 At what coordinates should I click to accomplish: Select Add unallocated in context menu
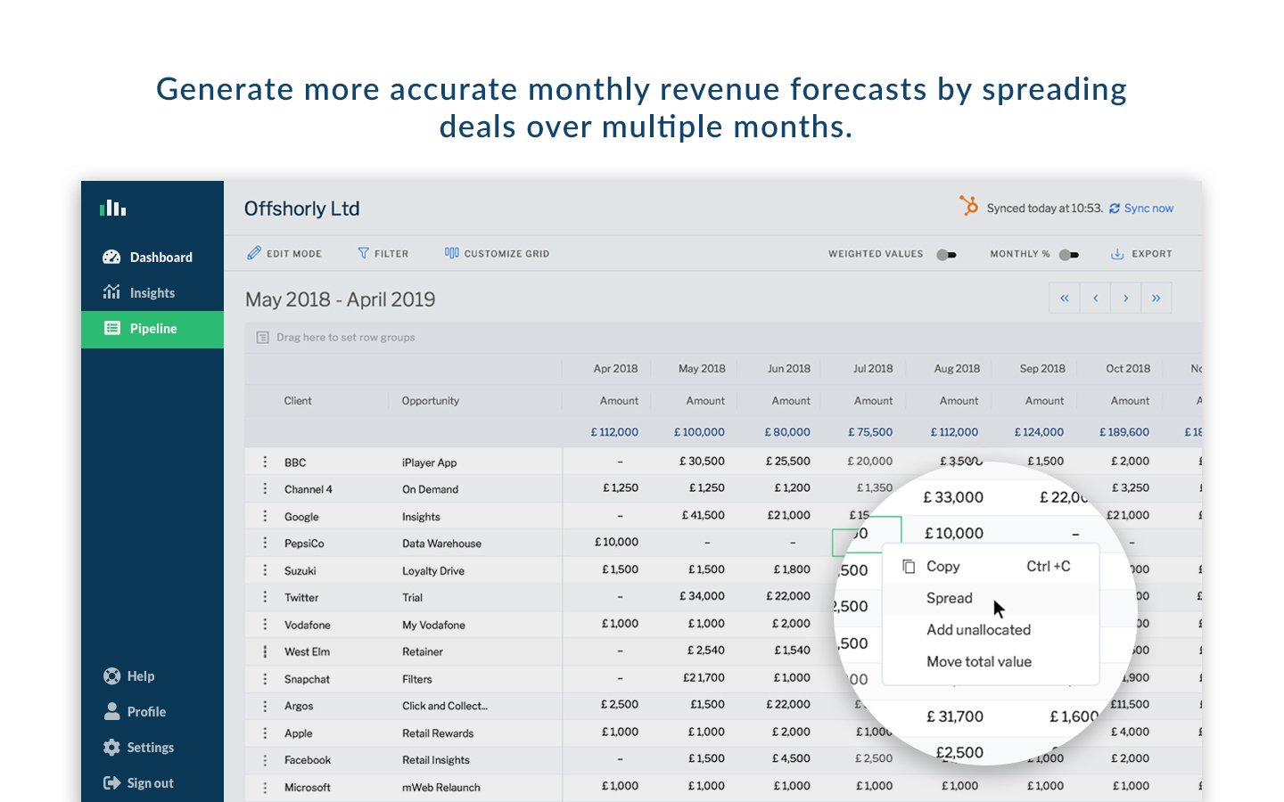(x=978, y=630)
